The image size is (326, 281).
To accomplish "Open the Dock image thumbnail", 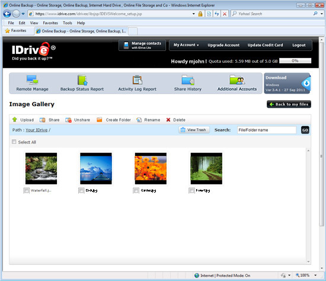I will (x=96, y=168).
